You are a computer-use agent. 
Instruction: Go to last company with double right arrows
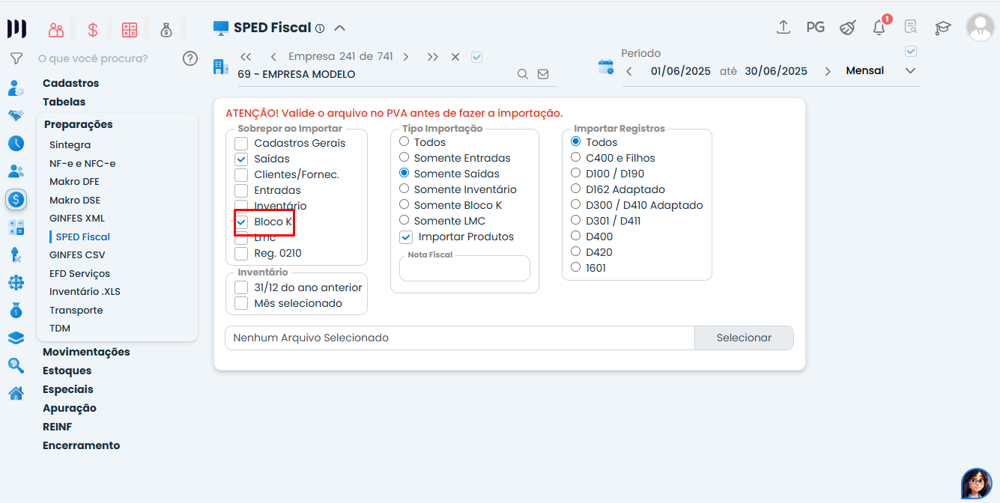point(433,57)
